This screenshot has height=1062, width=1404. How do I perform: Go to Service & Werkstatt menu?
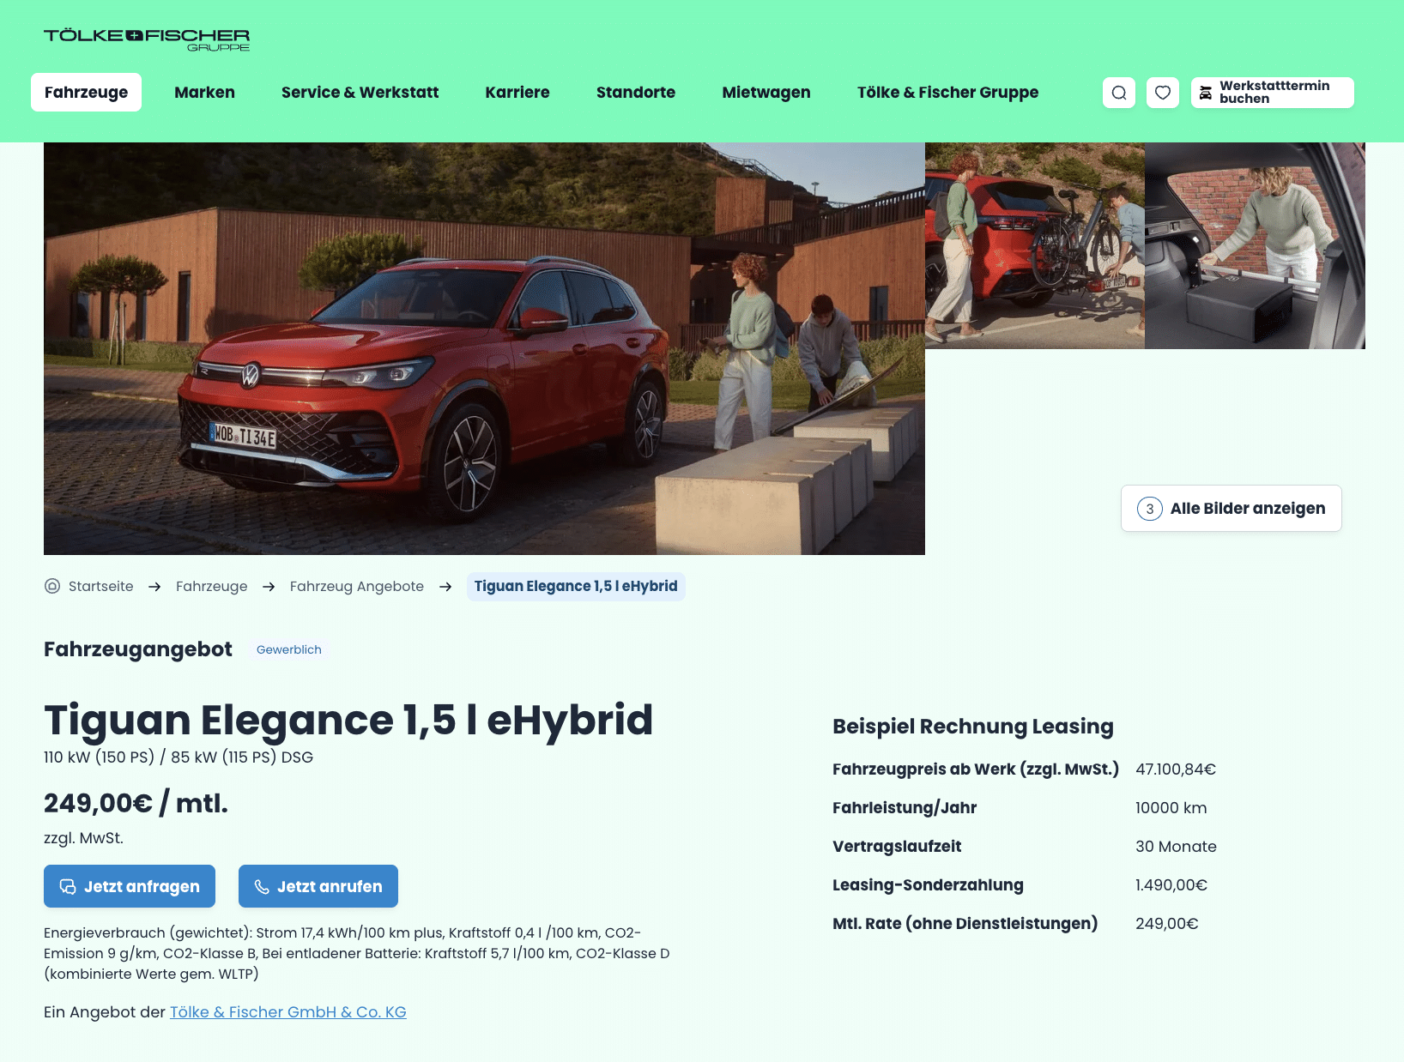tap(360, 93)
